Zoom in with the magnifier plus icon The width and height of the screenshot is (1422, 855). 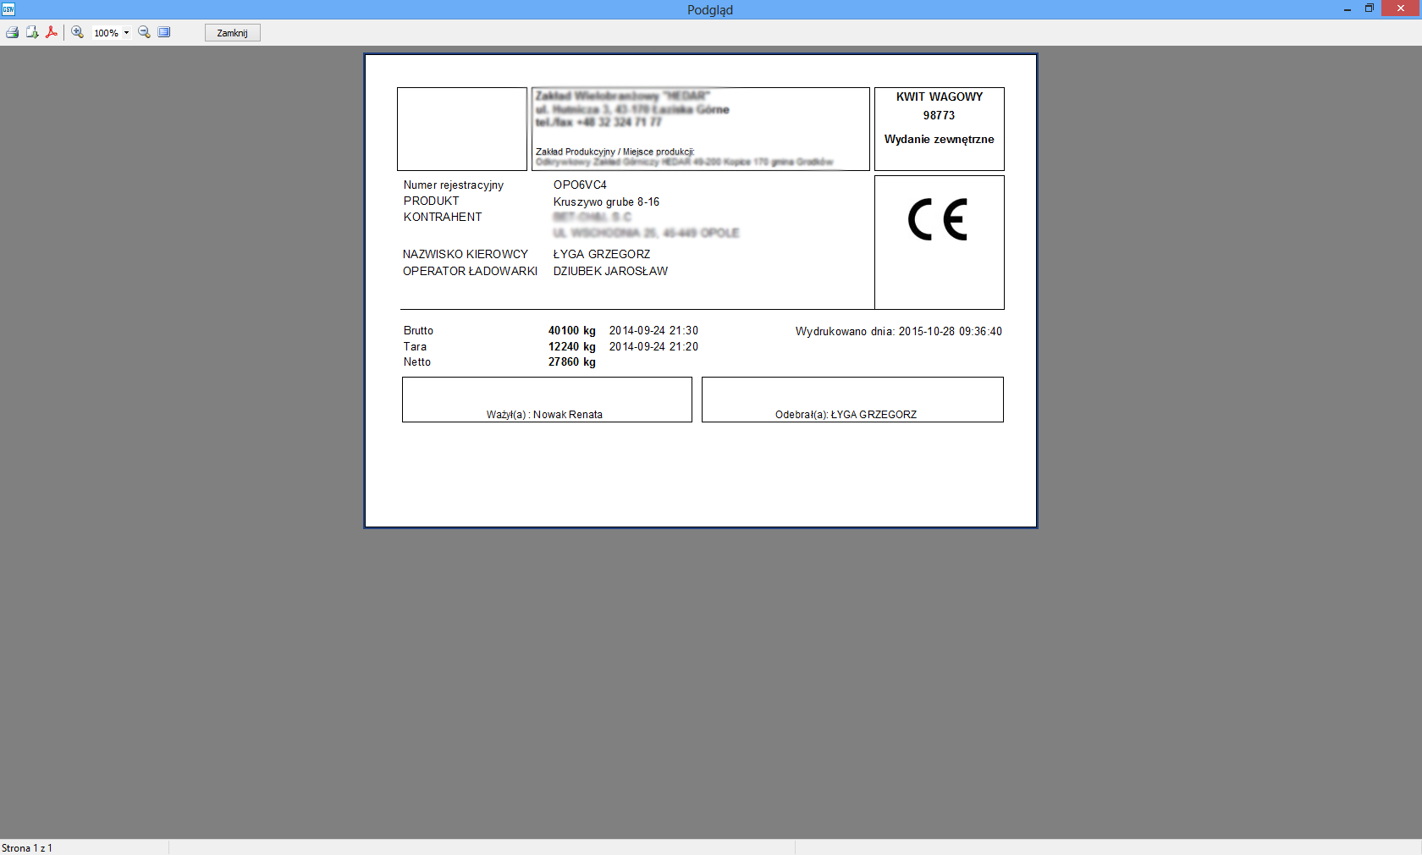(77, 32)
